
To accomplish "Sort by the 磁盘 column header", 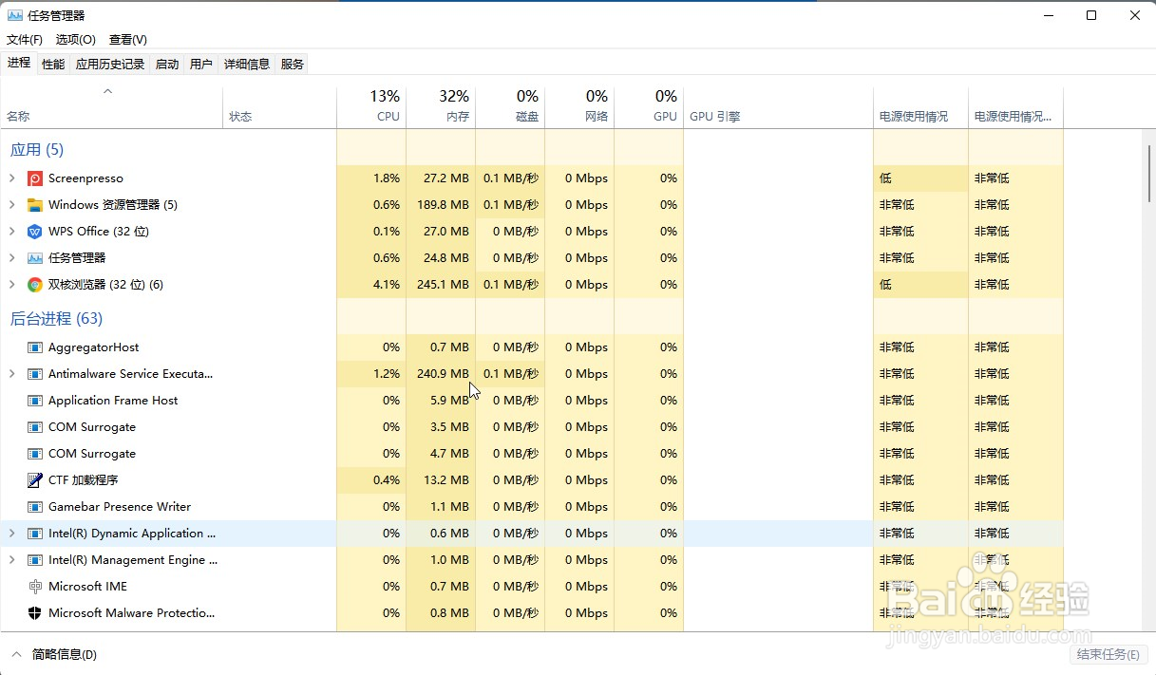I will pos(510,107).
